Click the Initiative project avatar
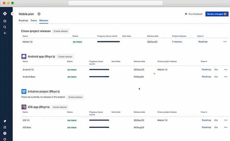 pos(24,91)
